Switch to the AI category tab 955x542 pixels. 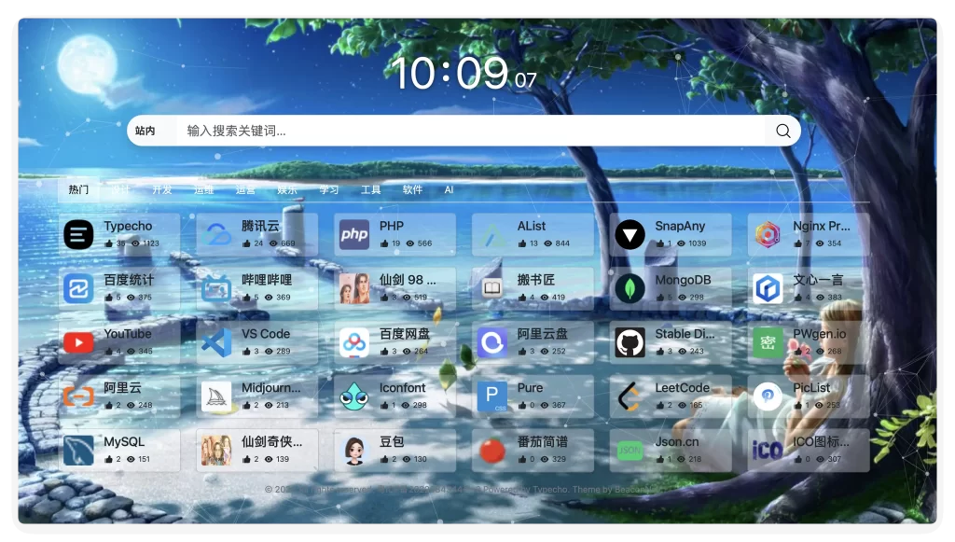pos(449,188)
